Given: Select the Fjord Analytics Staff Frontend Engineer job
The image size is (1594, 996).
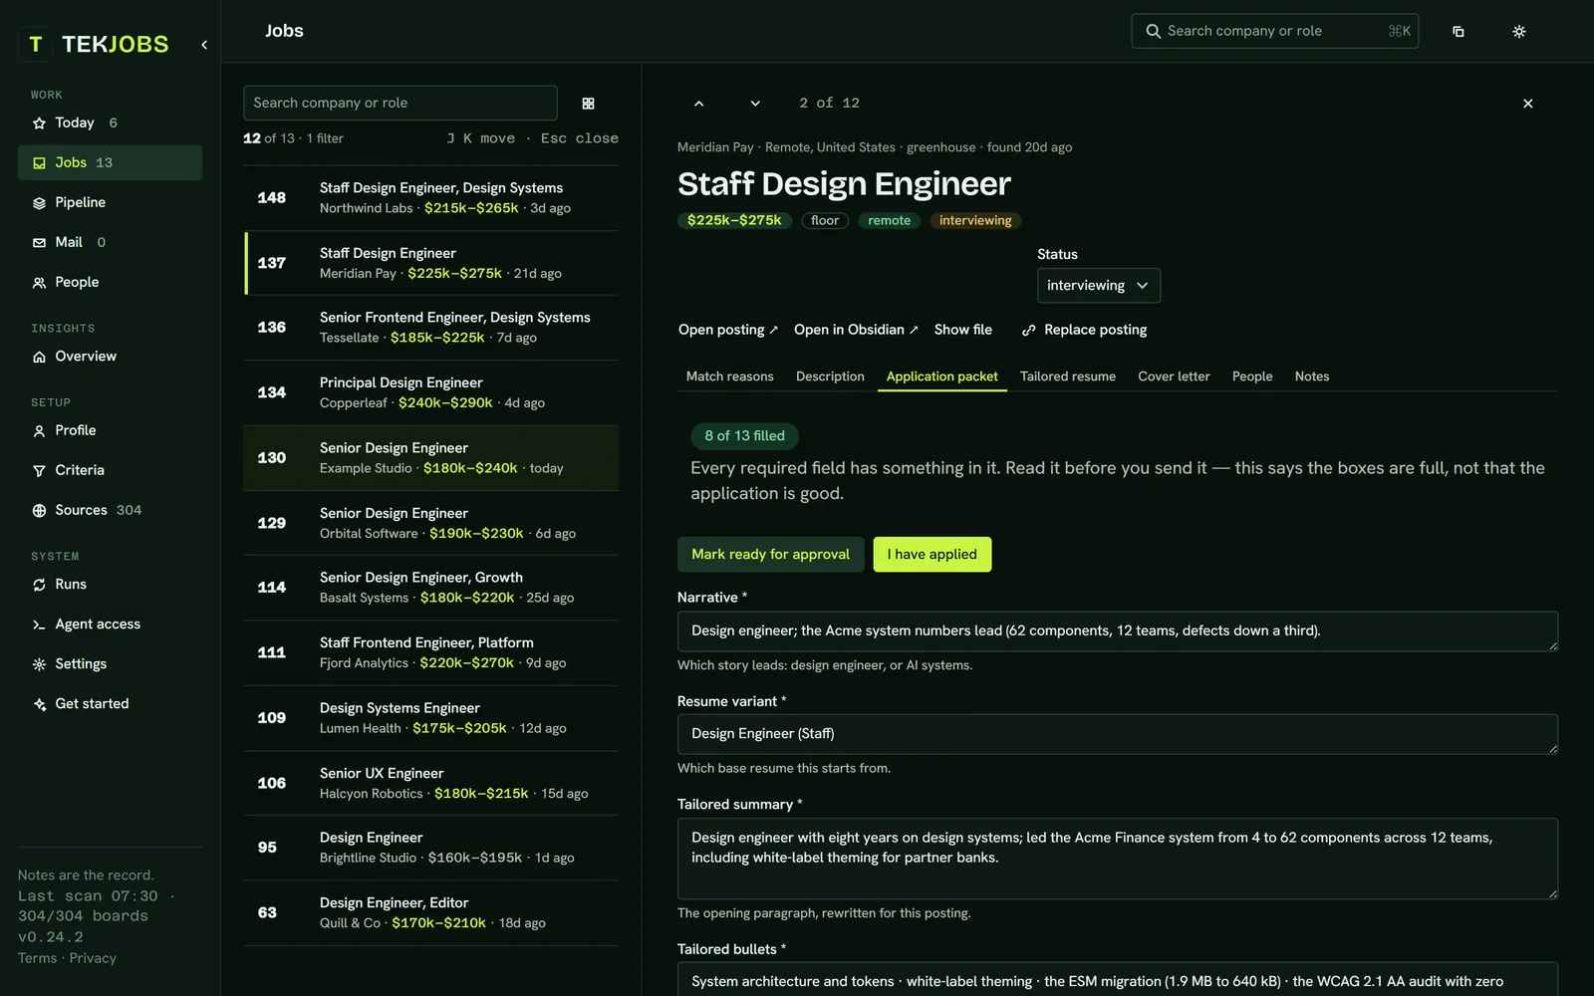Looking at the screenshot, I should [431, 652].
